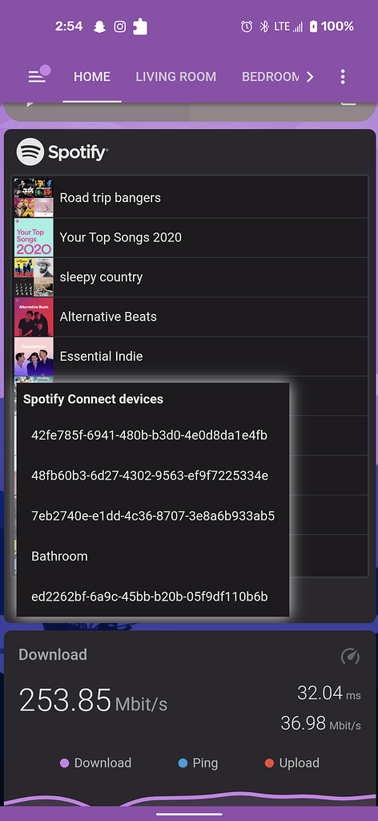Click the Alternative Beats cover art
Image resolution: width=378 pixels, height=821 pixels.
34,317
